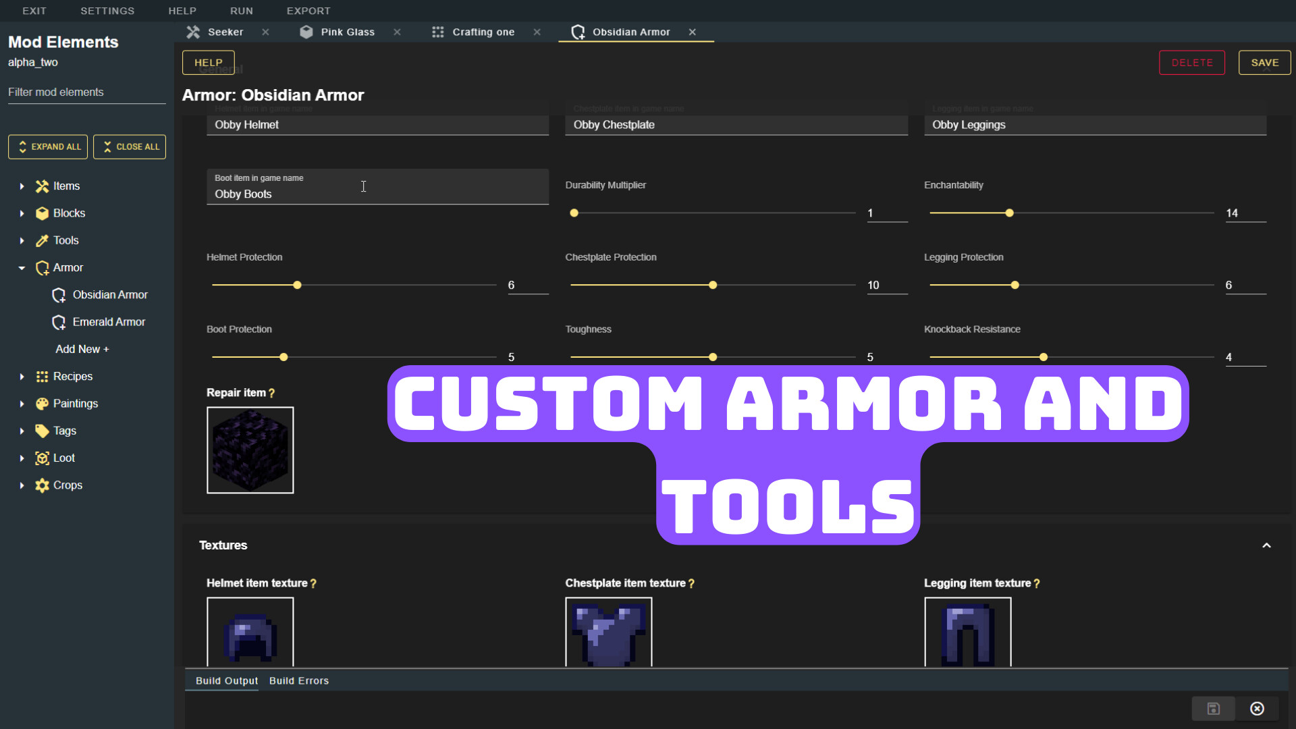Click the Boot item name input field
Image resolution: width=1296 pixels, height=729 pixels.
click(x=377, y=194)
